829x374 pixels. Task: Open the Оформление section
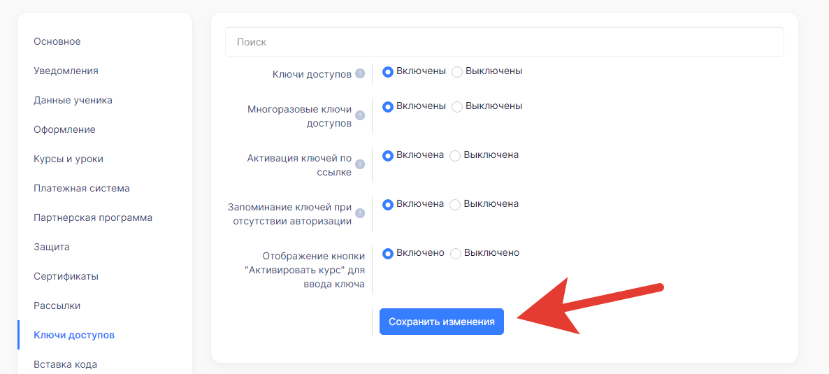tap(64, 129)
